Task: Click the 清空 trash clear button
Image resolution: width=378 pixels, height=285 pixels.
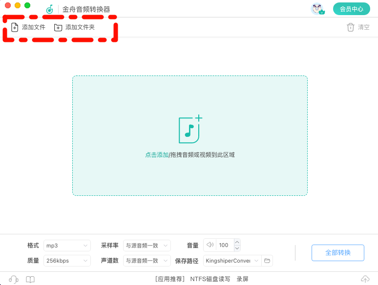Action: click(358, 27)
